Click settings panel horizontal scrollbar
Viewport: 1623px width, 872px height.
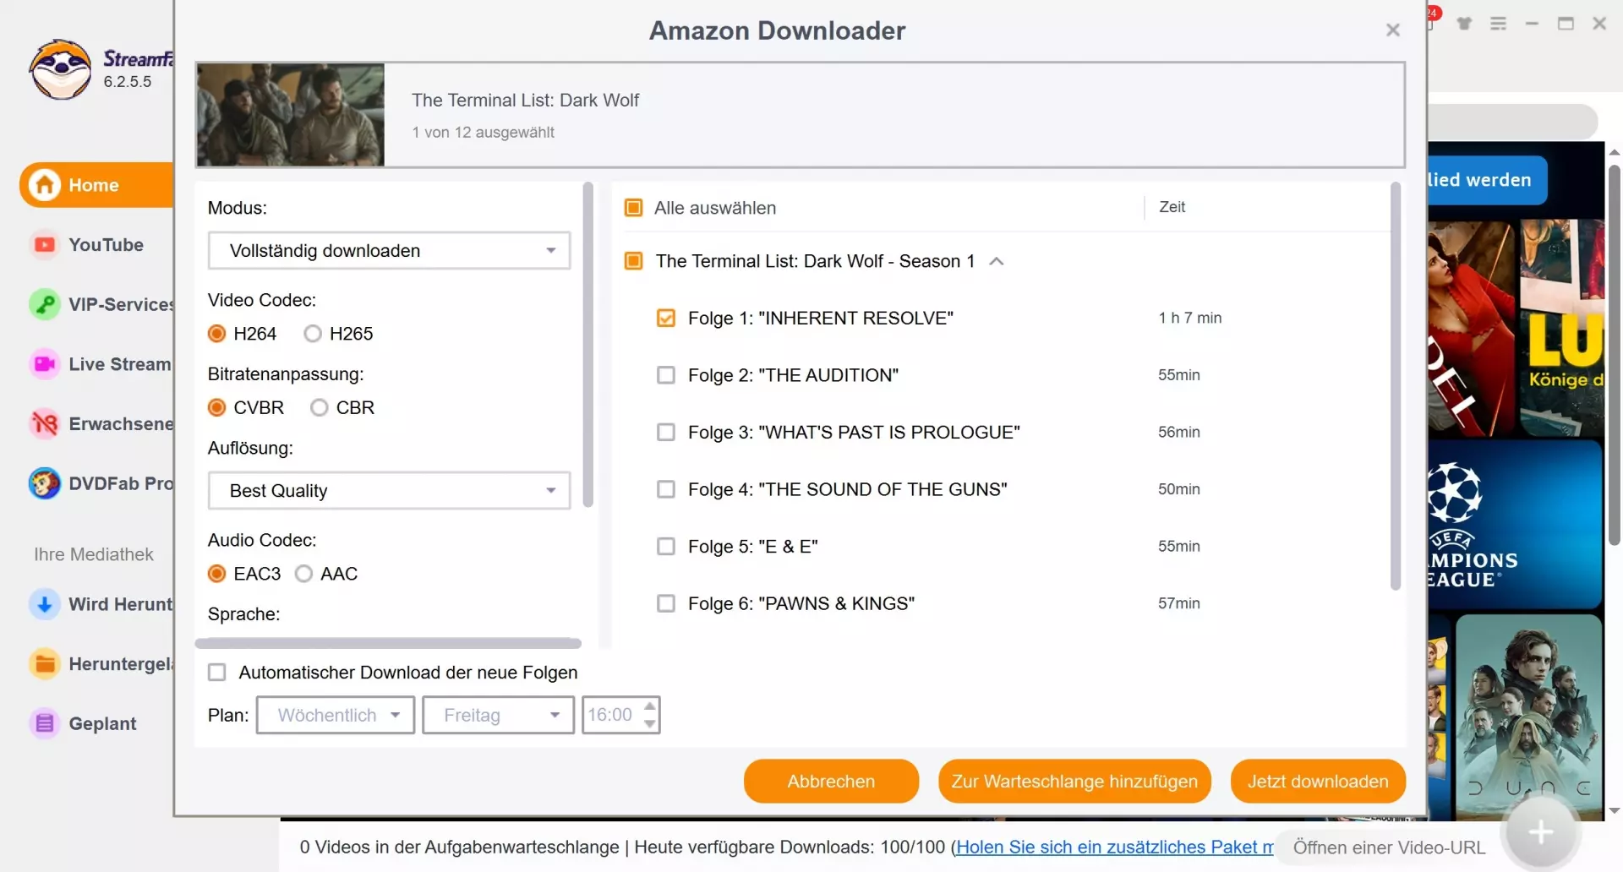(x=388, y=643)
